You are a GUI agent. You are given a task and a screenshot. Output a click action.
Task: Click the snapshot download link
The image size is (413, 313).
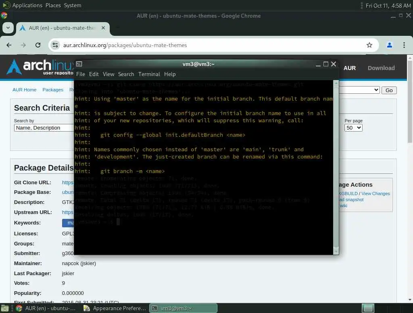coord(351,200)
